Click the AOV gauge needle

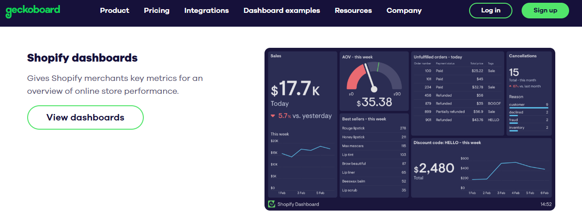[370, 77]
